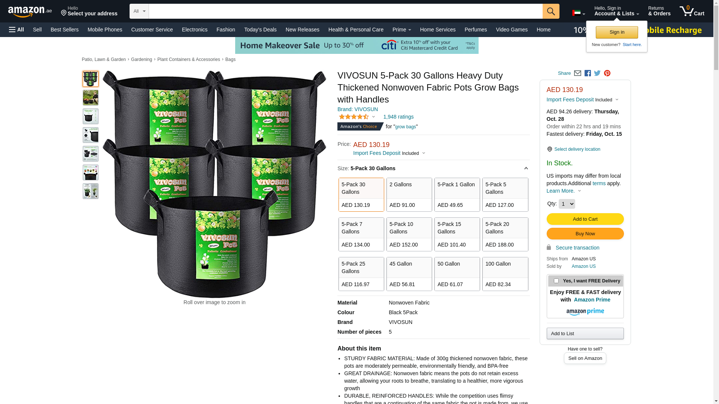
Task: Tick the 'Yes, I want FREE Delivery' checkbox
Action: click(556, 281)
